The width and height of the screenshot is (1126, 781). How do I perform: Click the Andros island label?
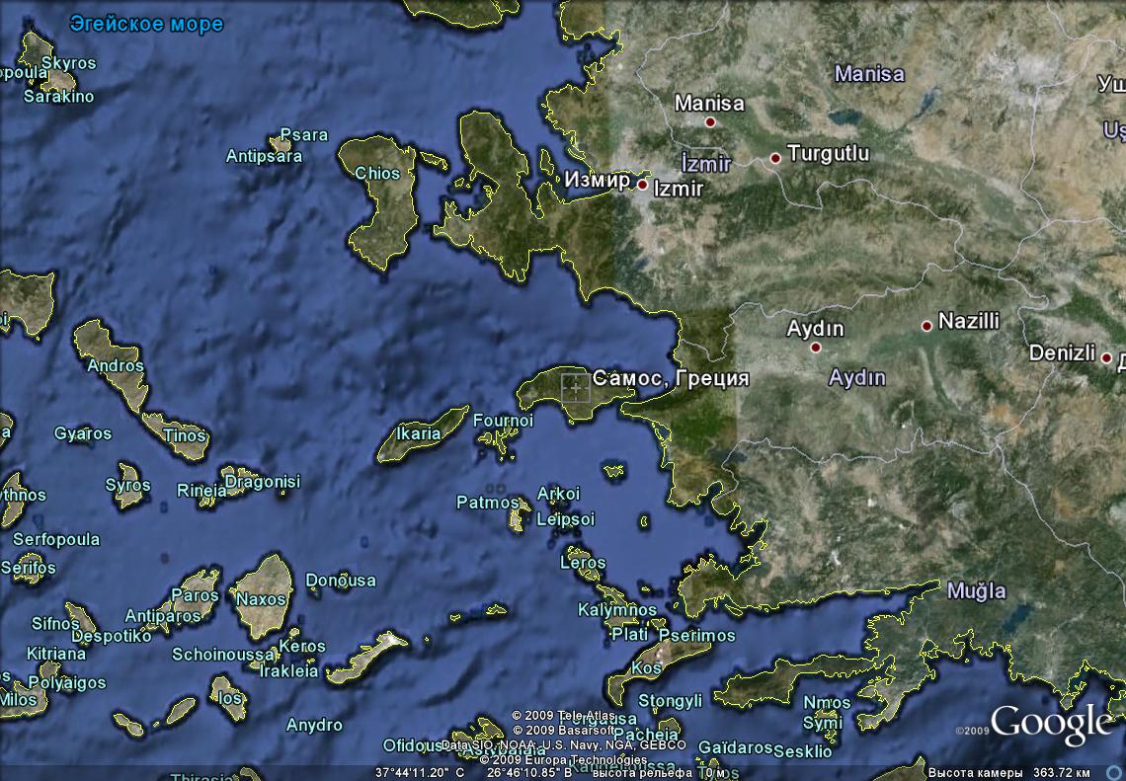[x=116, y=365]
